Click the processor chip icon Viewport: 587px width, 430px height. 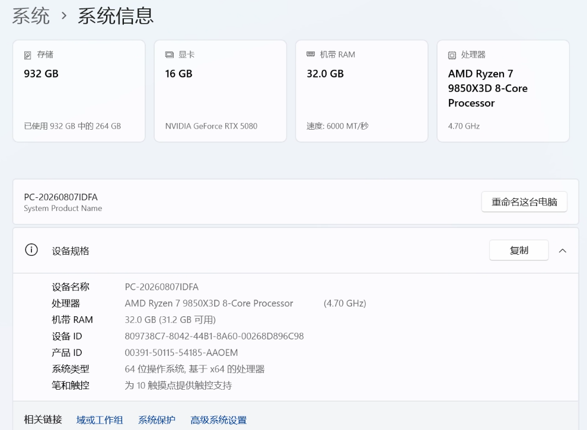(452, 55)
